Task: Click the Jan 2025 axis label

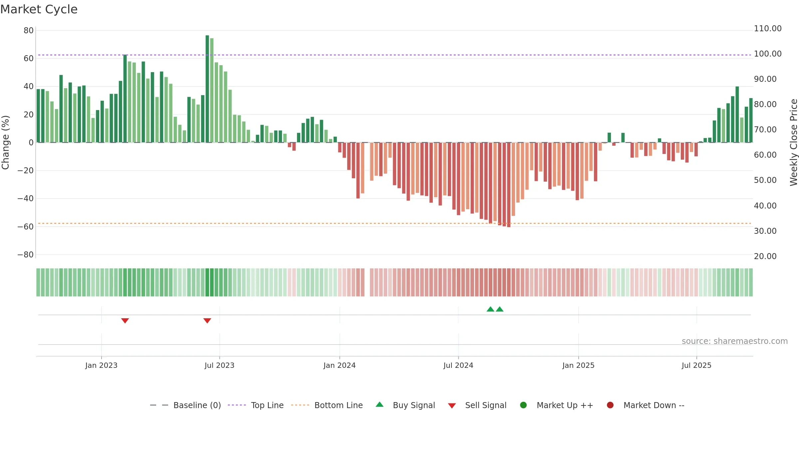Action: (x=578, y=365)
